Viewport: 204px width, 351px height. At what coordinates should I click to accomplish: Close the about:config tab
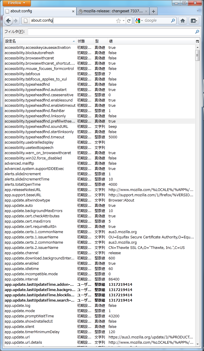pos(73,11)
